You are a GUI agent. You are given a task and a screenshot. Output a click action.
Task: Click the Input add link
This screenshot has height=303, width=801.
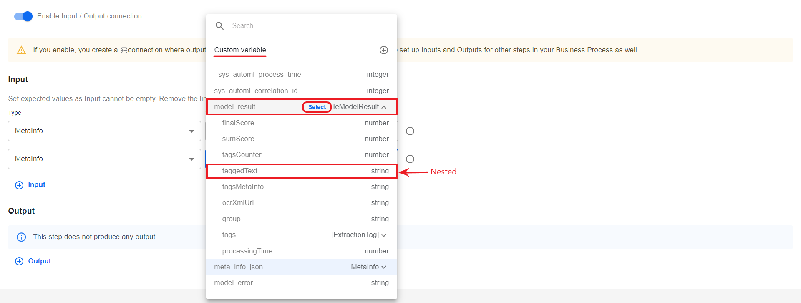(x=37, y=185)
